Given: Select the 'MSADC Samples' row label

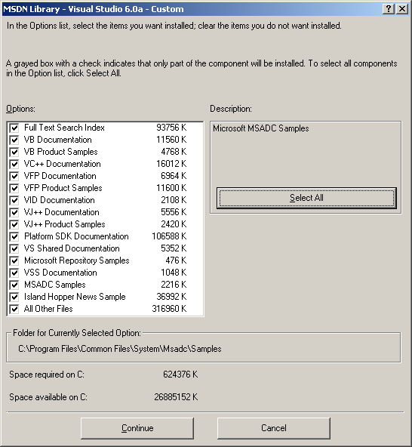Looking at the screenshot, I should (54, 285).
